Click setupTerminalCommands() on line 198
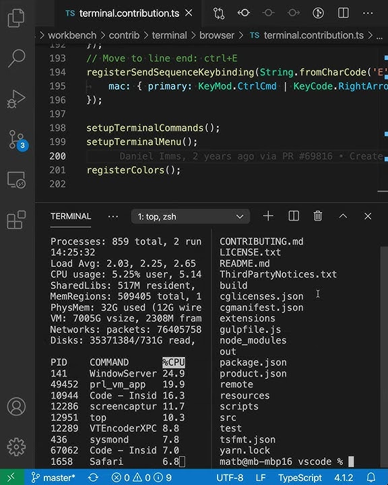Image resolution: width=388 pixels, height=485 pixels. pyautogui.click(x=153, y=128)
